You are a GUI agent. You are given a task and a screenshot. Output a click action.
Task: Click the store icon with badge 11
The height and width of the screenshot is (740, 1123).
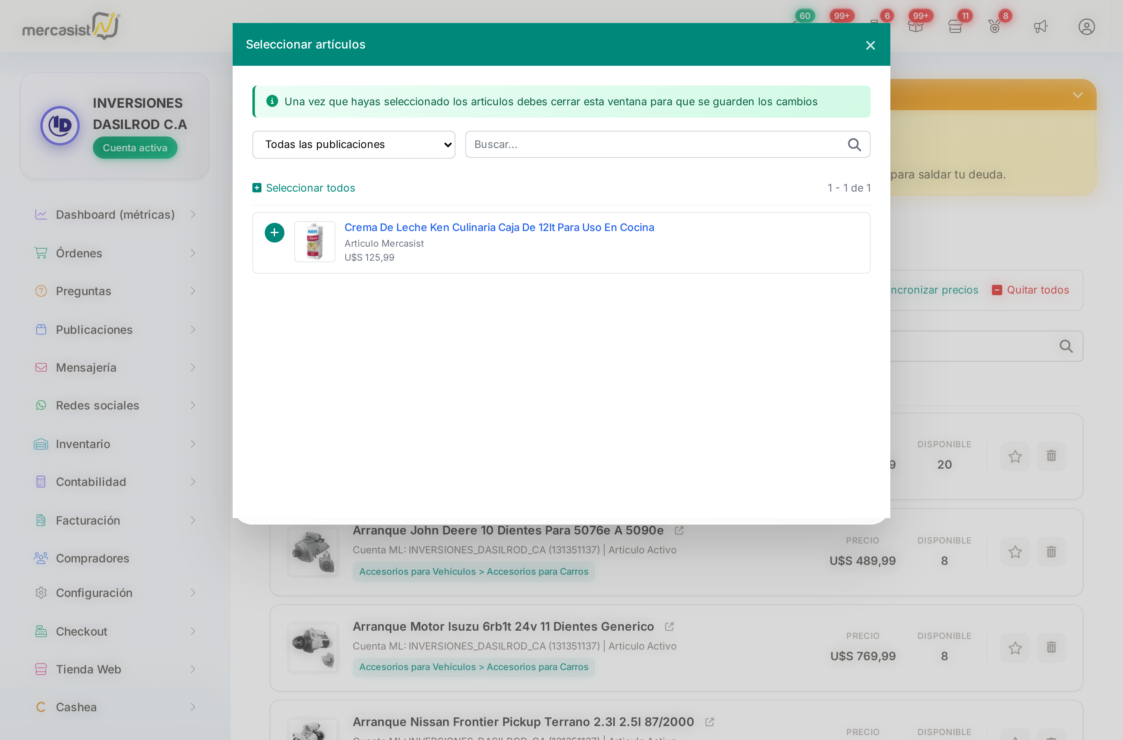(x=955, y=27)
